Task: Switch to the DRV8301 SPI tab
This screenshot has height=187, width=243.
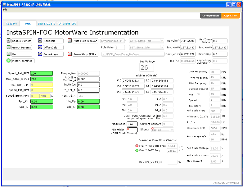Action: point(47,24)
